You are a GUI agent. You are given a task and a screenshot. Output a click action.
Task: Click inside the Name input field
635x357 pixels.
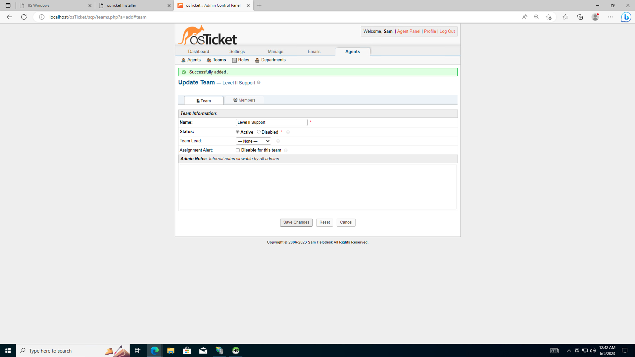271,122
